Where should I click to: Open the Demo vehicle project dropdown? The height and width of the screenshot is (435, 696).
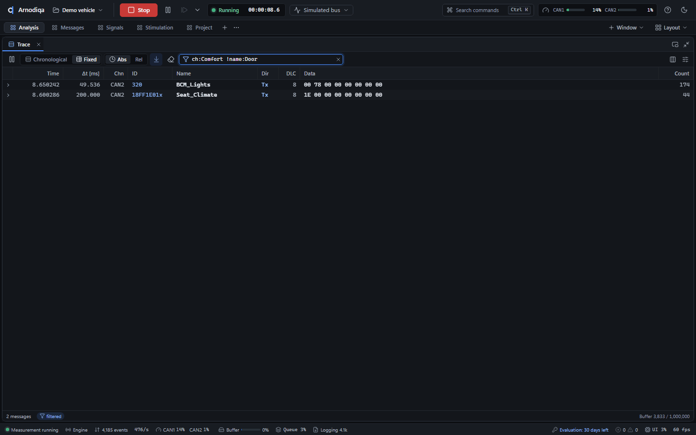[x=78, y=10]
